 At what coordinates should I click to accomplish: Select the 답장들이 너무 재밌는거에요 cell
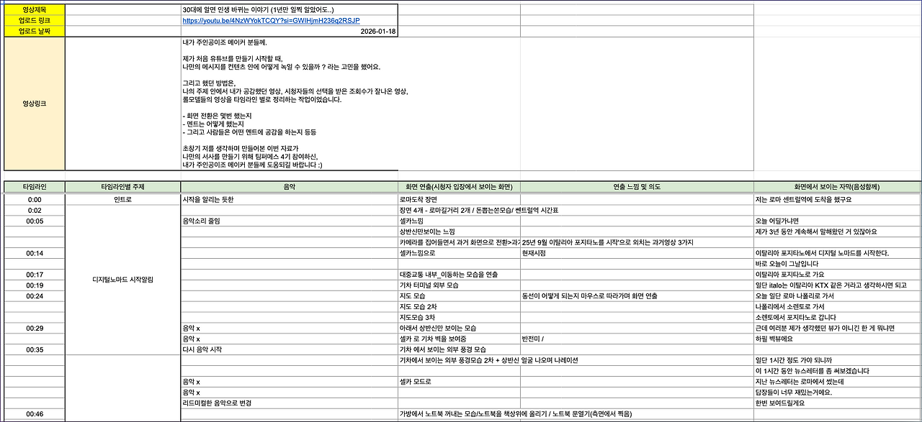[x=837, y=393]
